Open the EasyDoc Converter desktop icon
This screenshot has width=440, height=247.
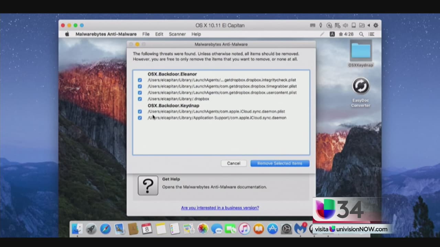[361, 86]
